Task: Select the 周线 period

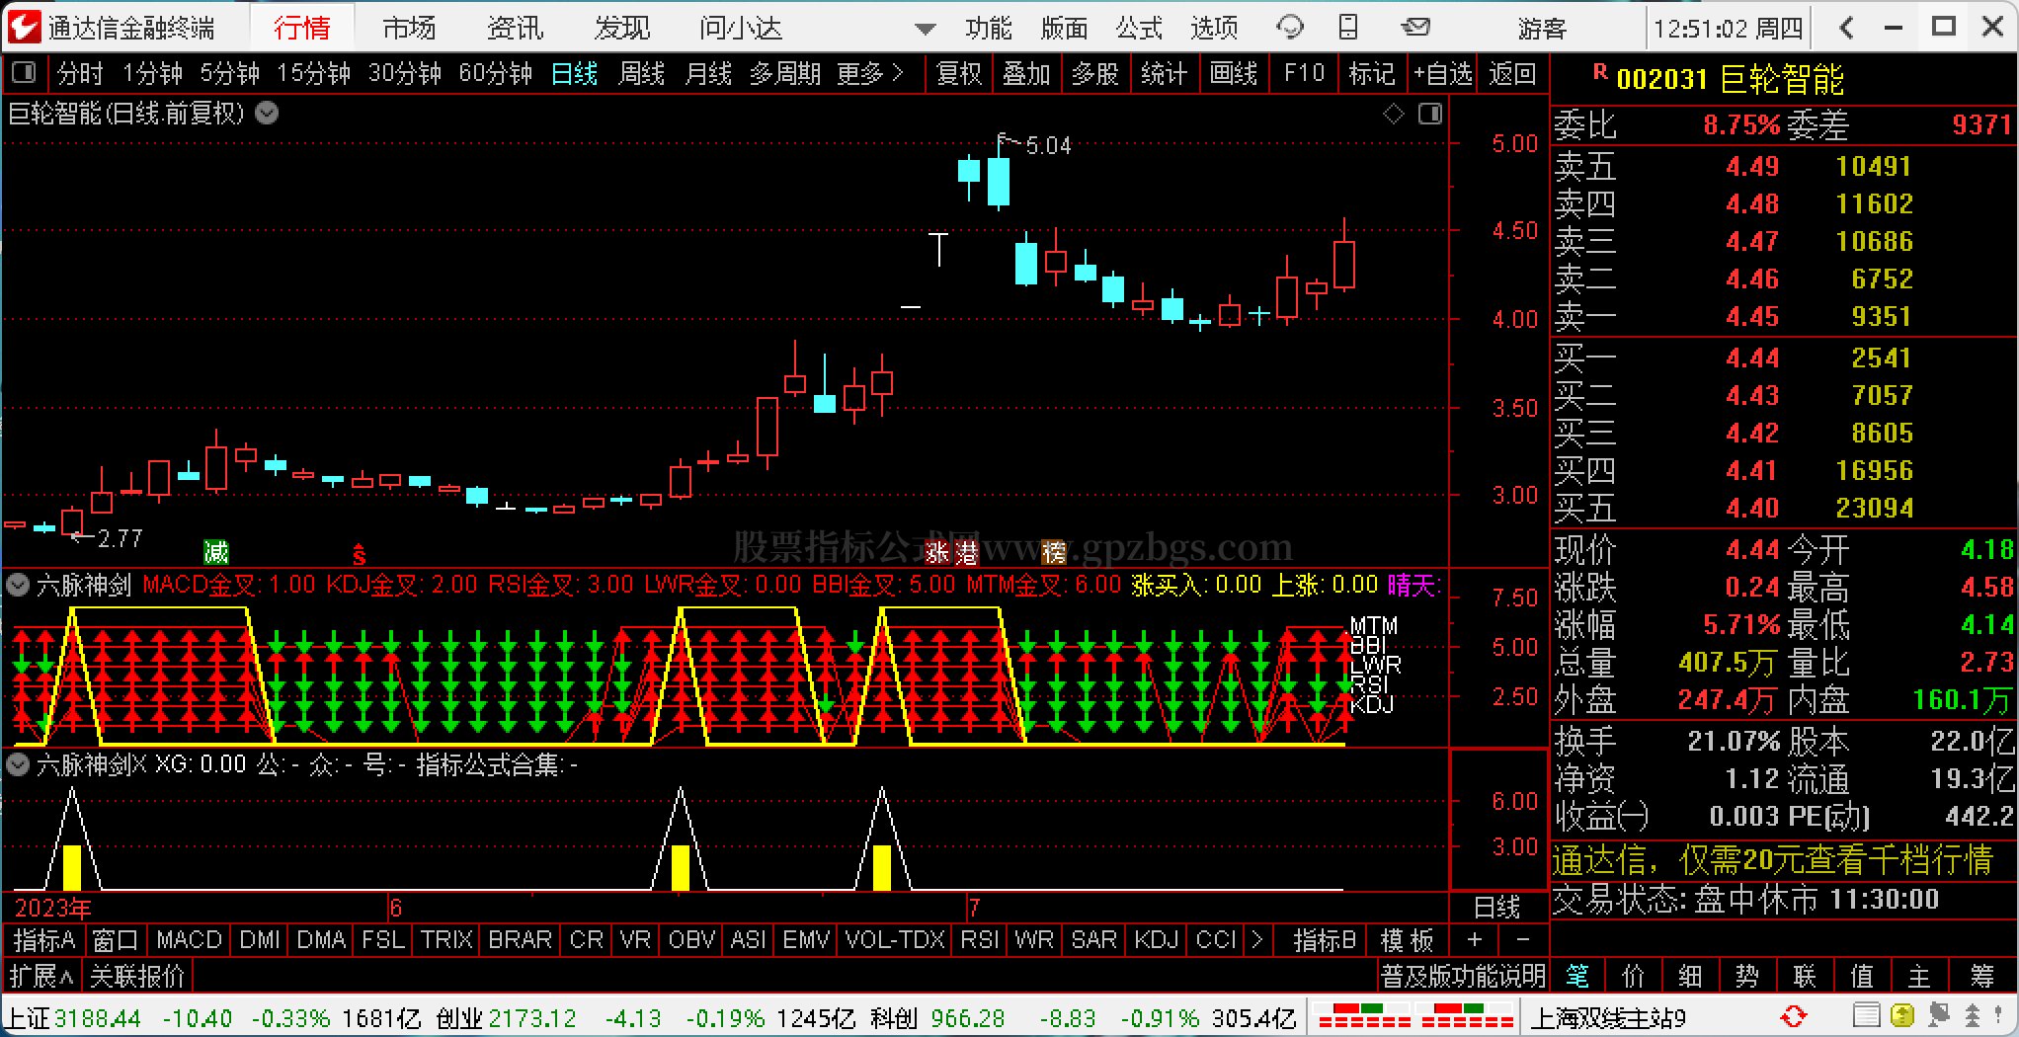Action: 641,73
